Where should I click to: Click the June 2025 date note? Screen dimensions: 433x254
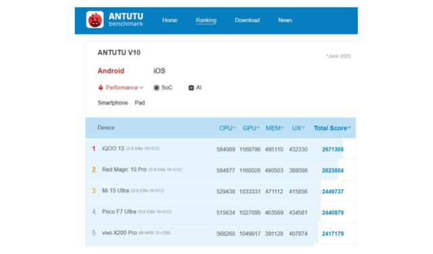[338, 56]
